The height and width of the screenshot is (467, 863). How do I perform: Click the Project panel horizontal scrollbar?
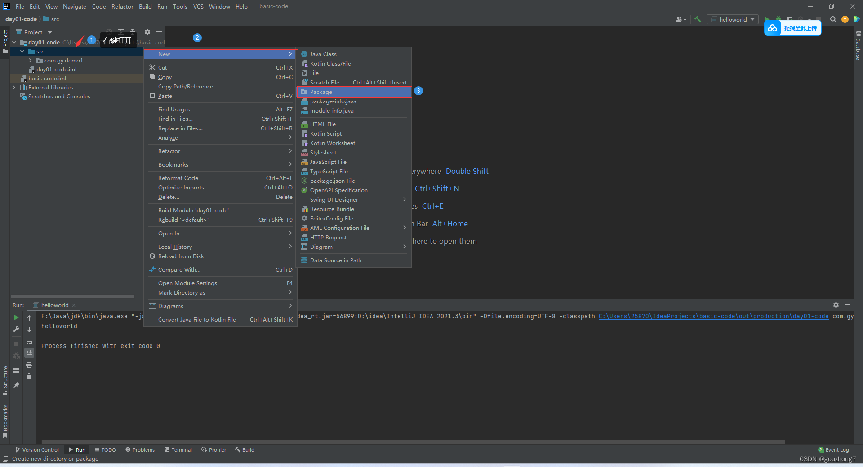[72, 296]
